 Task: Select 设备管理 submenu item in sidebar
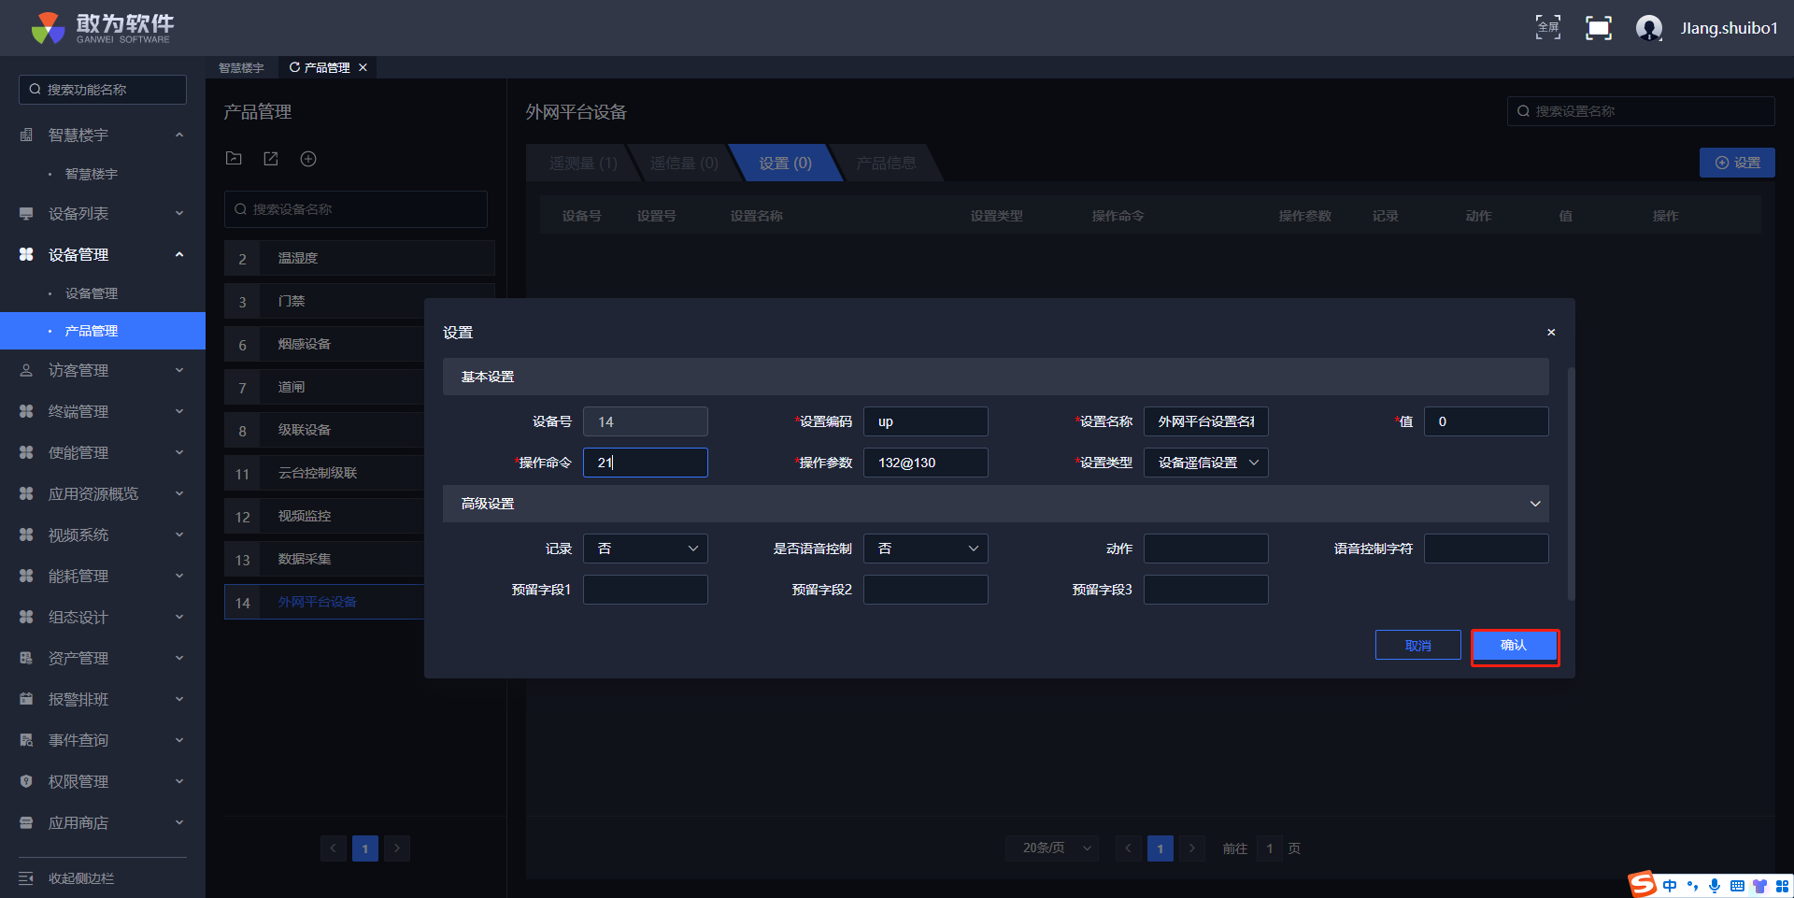[x=91, y=293]
